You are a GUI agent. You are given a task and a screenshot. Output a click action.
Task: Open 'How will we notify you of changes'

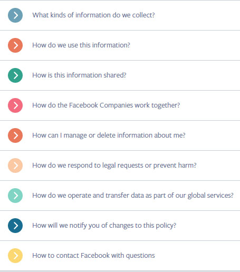pos(104,226)
